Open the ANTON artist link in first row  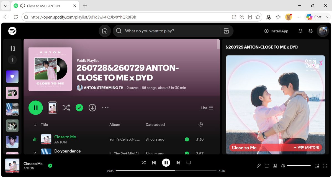pos(60,142)
